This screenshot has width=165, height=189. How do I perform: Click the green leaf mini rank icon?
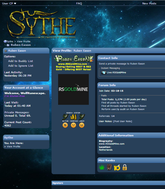pos(102,167)
